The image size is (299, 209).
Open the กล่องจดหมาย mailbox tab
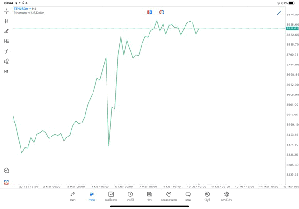tap(169, 196)
